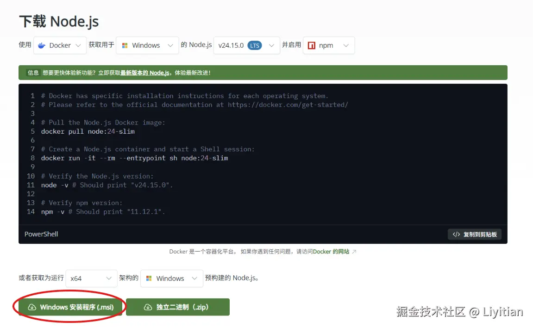This screenshot has height=328, width=533.
Task: Click download icon on 独立二进制 button
Action: 148,307
